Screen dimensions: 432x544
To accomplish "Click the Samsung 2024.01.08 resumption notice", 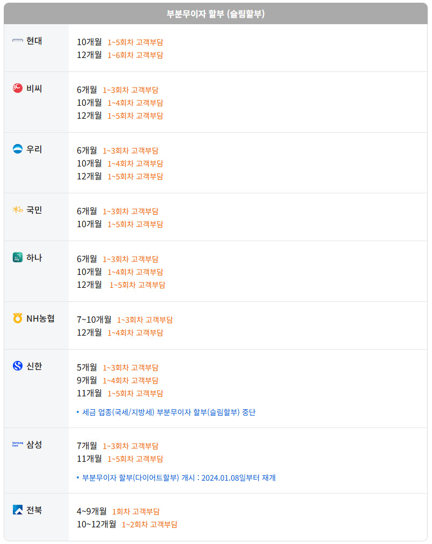I will tap(179, 478).
